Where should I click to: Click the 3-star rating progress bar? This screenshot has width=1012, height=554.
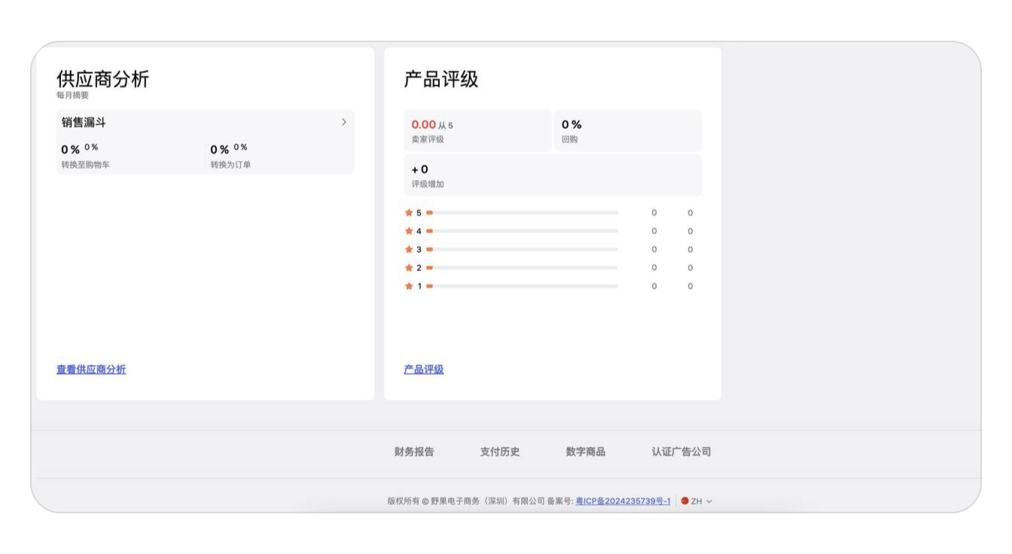pos(522,249)
